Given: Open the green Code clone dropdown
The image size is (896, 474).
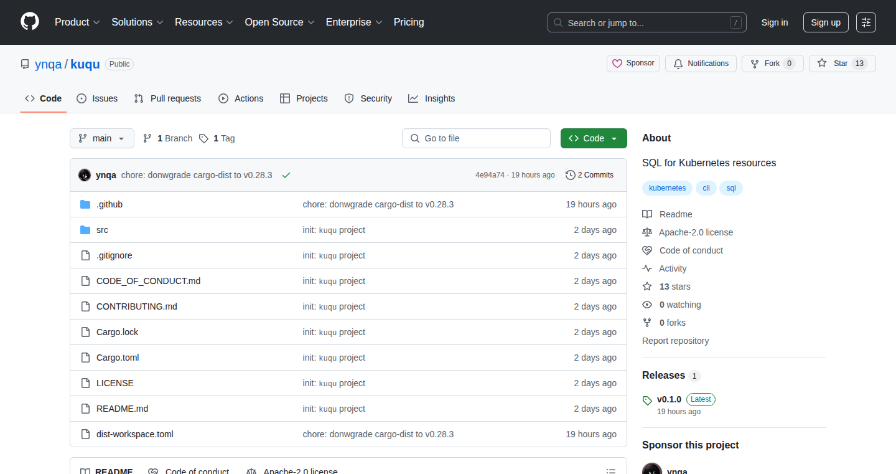Looking at the screenshot, I should pyautogui.click(x=594, y=138).
